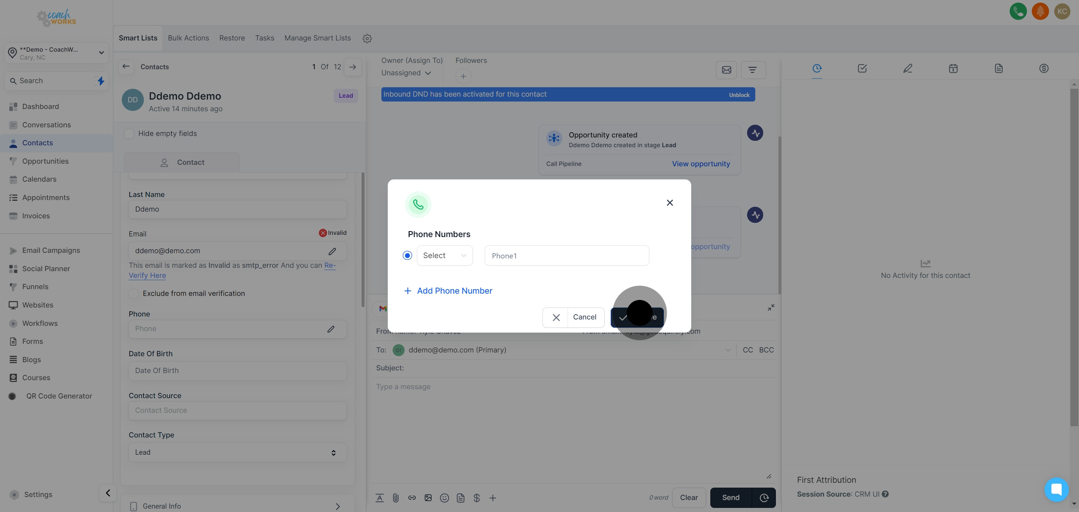The height and width of the screenshot is (512, 1079).
Task: Open the phone type Select dropdown
Action: 444,255
